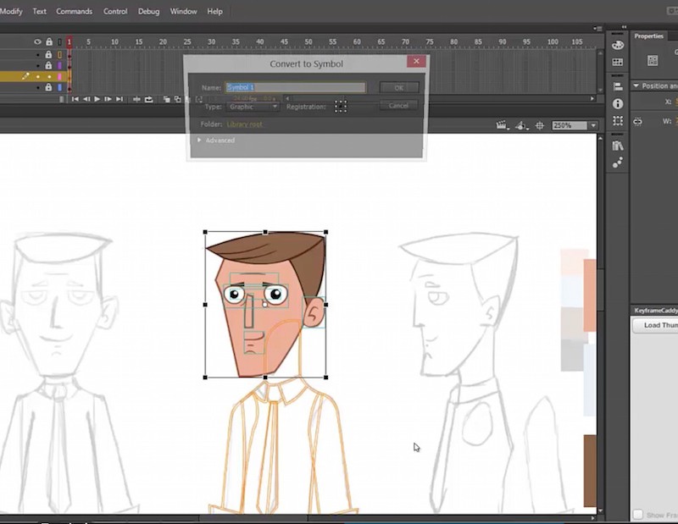Viewport: 678px width, 524px height.
Task: Unlock the top locked layer
Action: point(48,55)
